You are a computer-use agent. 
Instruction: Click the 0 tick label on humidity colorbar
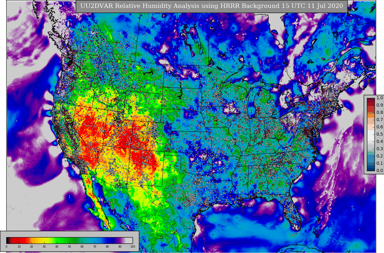click(x=6, y=246)
